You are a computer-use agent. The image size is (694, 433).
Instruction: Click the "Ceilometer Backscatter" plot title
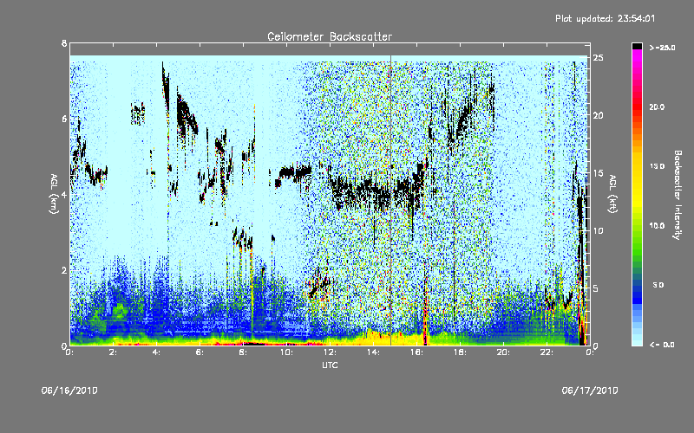(330, 36)
